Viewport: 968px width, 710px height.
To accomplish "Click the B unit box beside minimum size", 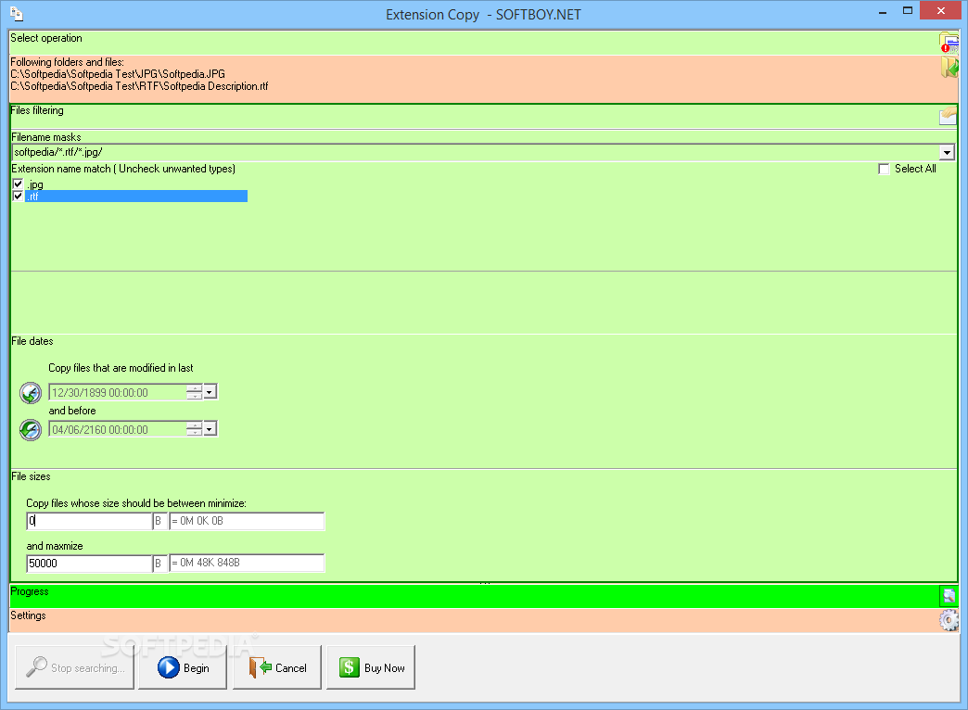I will click(159, 521).
